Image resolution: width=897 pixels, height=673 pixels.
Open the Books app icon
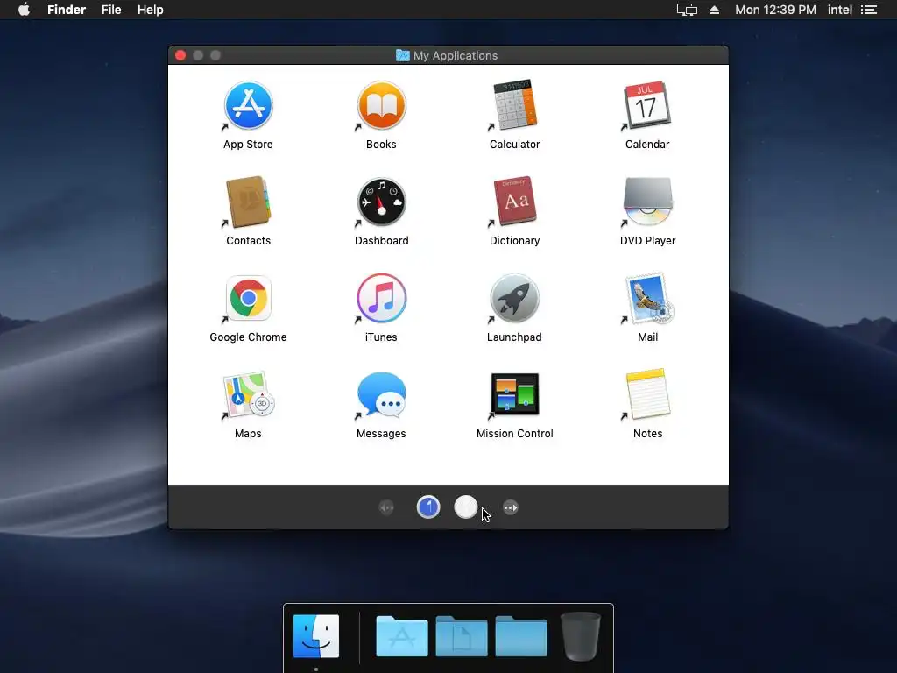382,105
